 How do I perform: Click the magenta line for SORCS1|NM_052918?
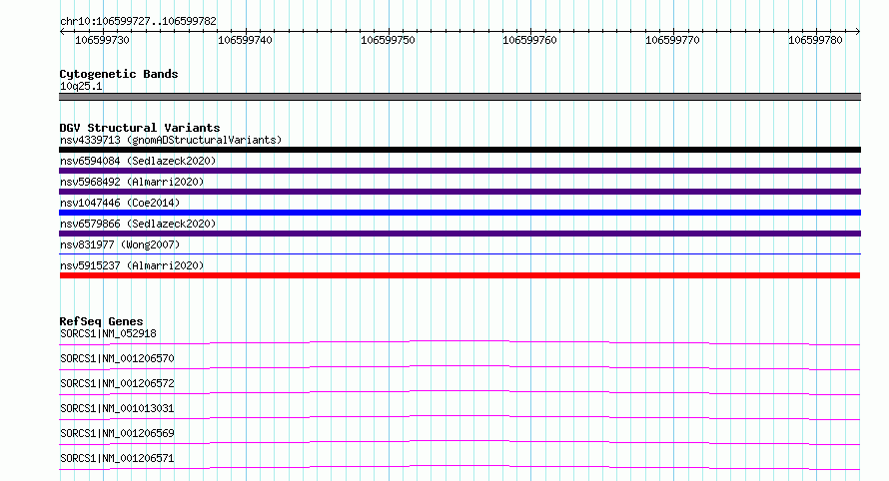(x=459, y=342)
